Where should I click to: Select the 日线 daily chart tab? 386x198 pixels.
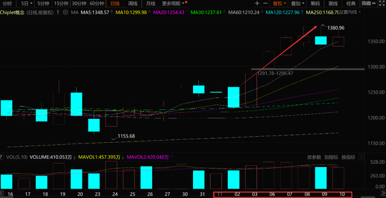115,4
